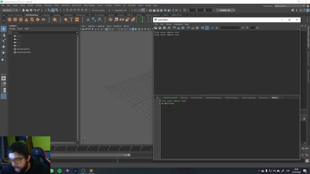Click the Combine meshes shelf icon

click(x=110, y=19)
